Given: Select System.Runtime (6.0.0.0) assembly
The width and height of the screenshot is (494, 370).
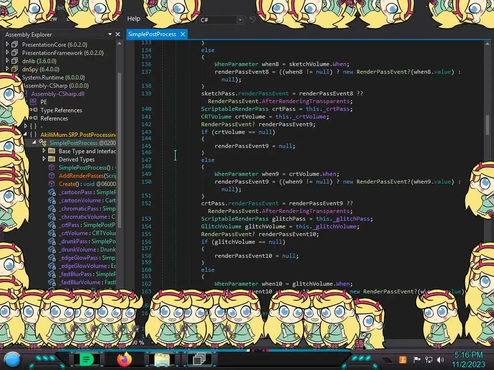Looking at the screenshot, I should point(53,78).
